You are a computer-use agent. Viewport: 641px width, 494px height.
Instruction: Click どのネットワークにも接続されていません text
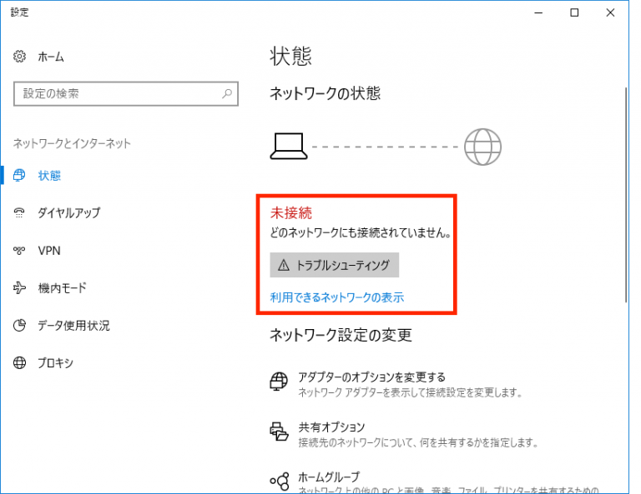(361, 233)
